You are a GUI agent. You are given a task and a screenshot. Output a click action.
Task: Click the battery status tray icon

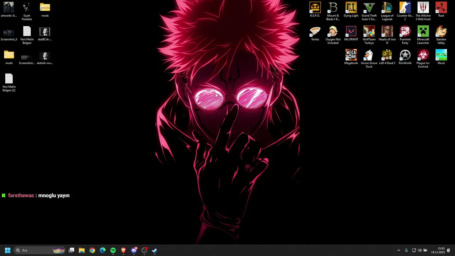[425, 250]
